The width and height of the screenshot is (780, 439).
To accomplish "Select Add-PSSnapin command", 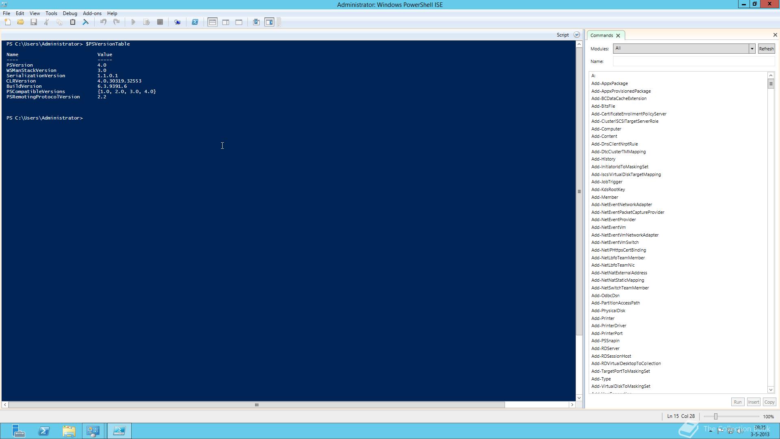I will (x=605, y=341).
